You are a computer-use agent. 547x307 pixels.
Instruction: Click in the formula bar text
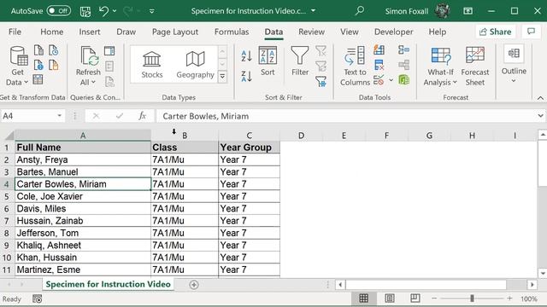(x=205, y=116)
